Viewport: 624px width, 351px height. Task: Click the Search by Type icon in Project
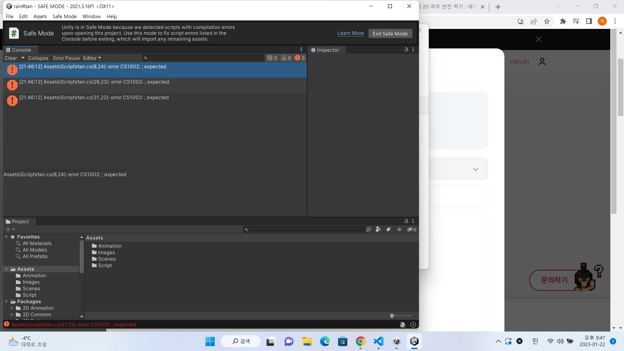(x=378, y=229)
